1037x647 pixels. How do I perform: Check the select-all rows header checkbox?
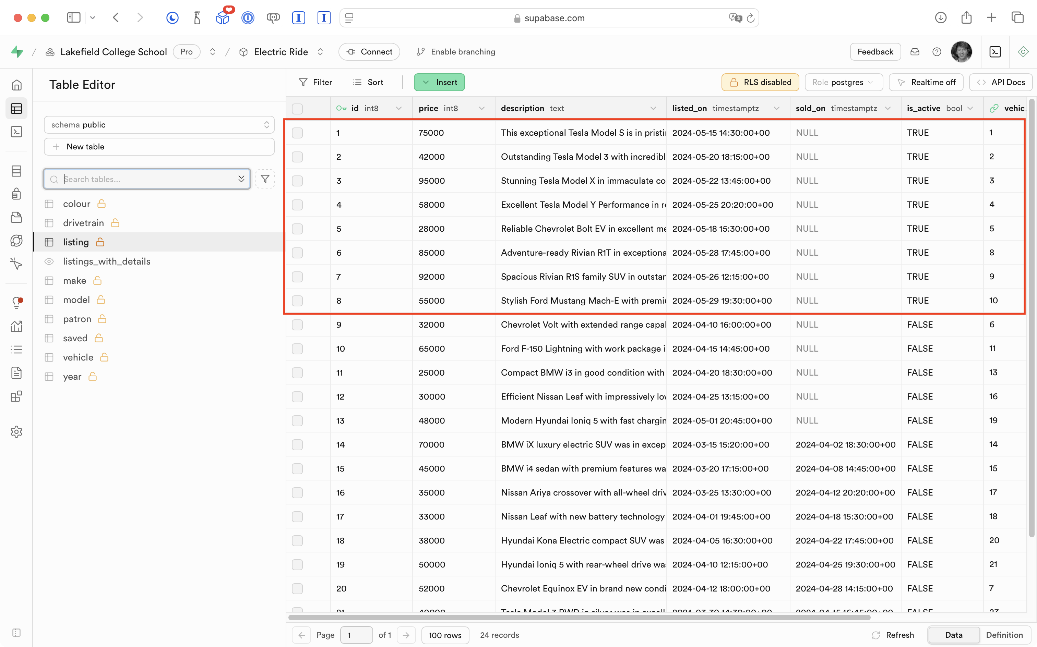[x=297, y=109]
